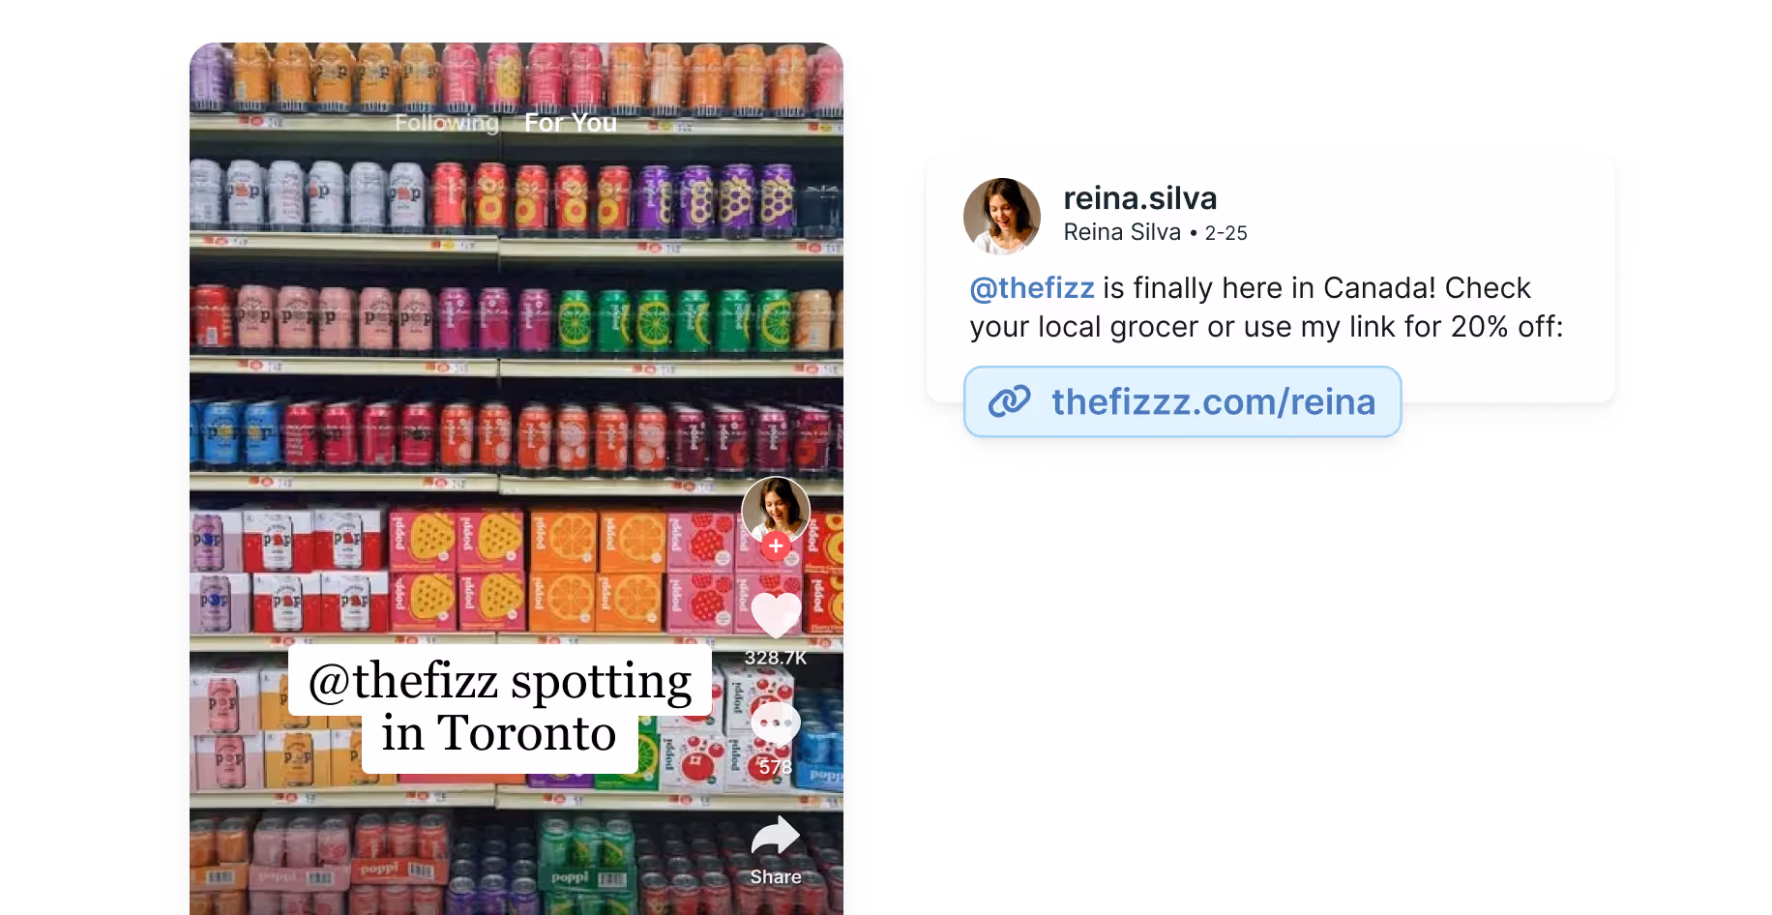1772x915 pixels.
Task: Switch to the Following tab
Action: (x=447, y=123)
